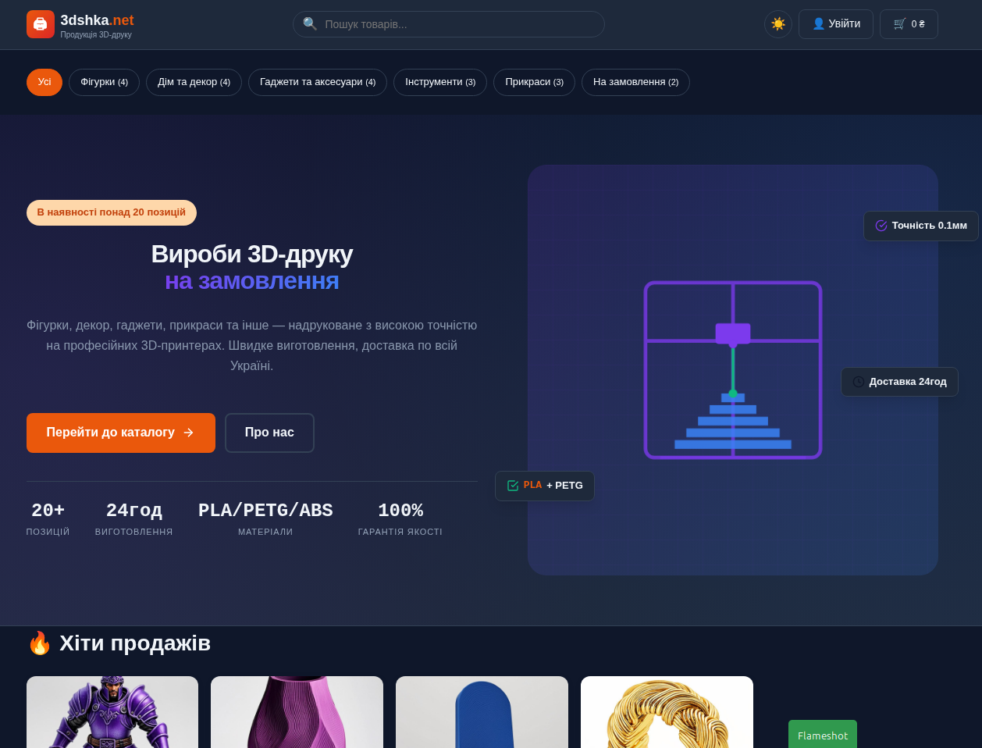Click the clock icon in Доставка badge
Image resolution: width=982 pixels, height=748 pixels.
(859, 382)
